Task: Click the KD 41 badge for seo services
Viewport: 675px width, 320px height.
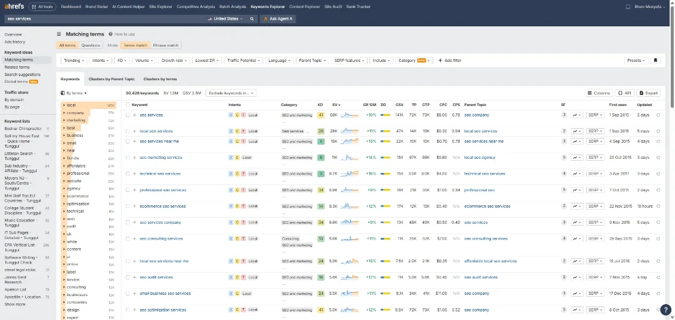Action: tap(320, 115)
